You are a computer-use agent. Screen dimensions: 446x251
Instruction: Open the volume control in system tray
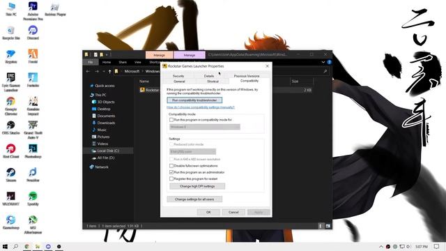[x=408, y=246]
